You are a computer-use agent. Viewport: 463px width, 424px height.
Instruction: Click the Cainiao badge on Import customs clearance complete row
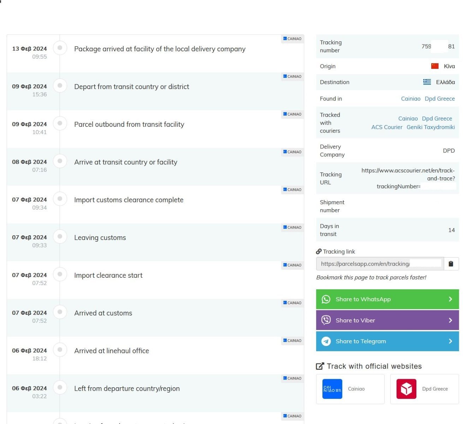(x=292, y=190)
